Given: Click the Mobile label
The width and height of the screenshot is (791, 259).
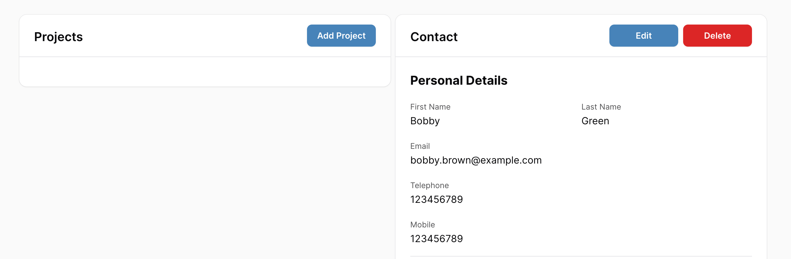Looking at the screenshot, I should (x=422, y=225).
